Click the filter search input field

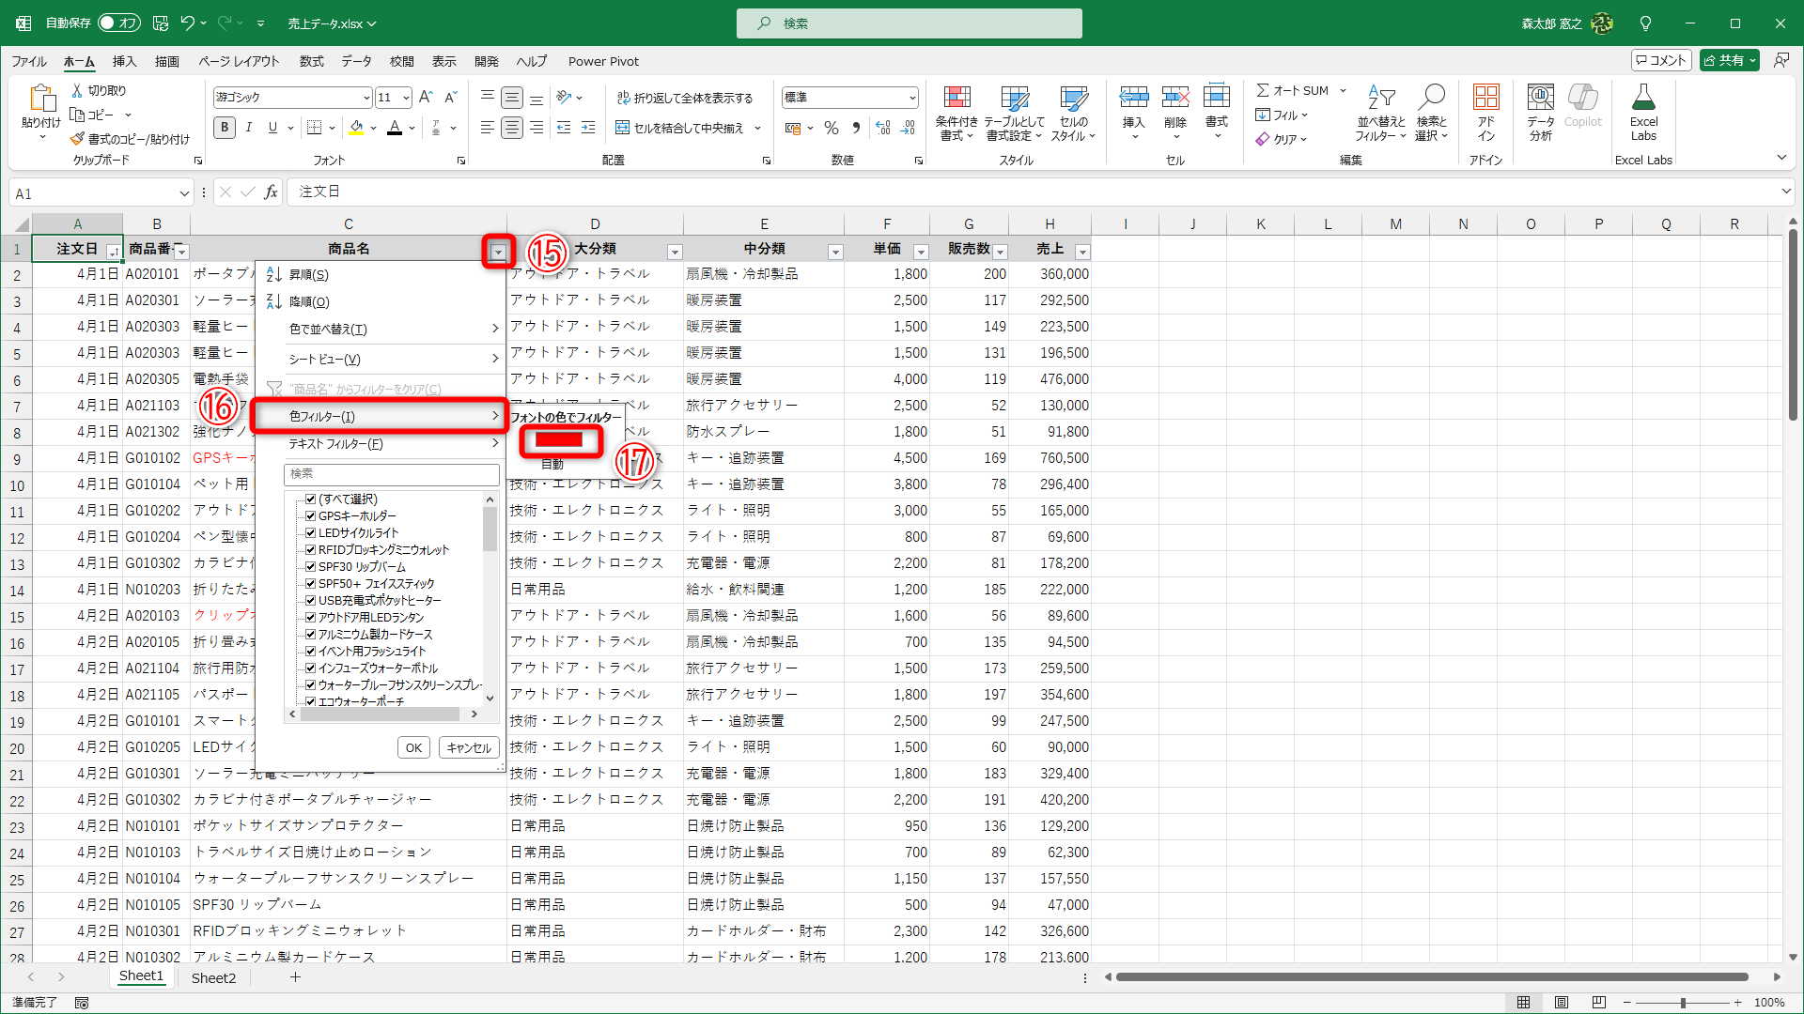point(391,474)
